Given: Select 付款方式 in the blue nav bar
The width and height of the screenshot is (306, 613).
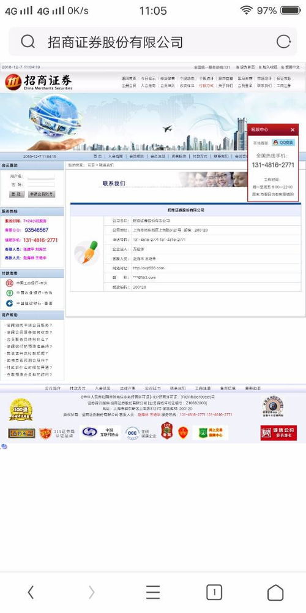Looking at the screenshot, I should [x=200, y=156].
